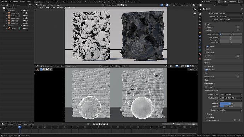Open the Device GPU Compute dropdown

[231, 20]
